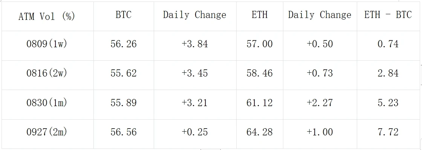Click ETH vol value 64.28

point(259,132)
